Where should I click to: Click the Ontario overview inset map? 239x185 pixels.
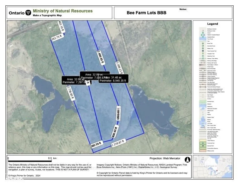pyautogui.click(x=212, y=165)
